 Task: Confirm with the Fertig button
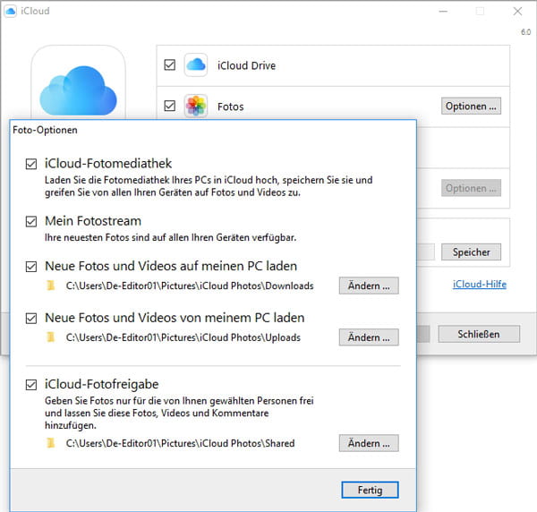pos(370,490)
